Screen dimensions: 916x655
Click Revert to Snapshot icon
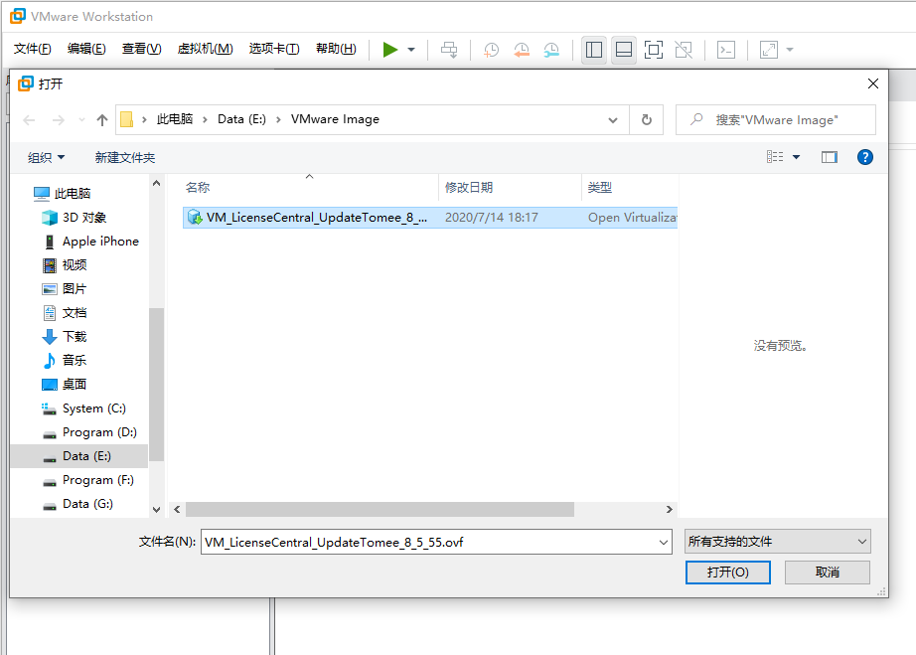coord(522,50)
